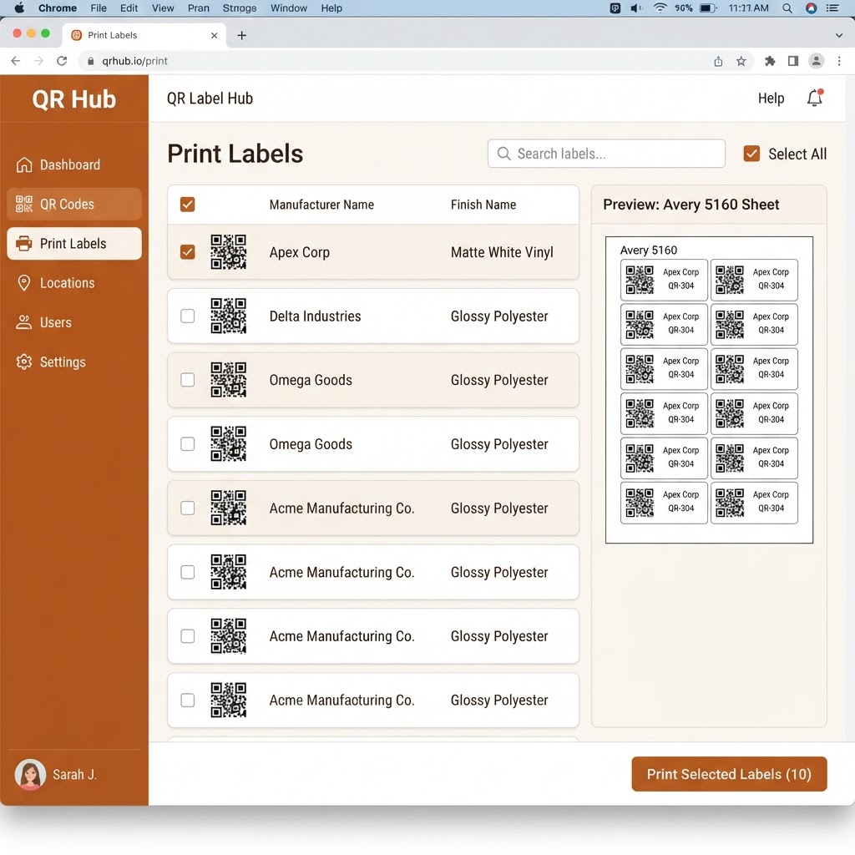855x855 pixels.
Task: Open the Chrome File menu
Action: coord(99,8)
